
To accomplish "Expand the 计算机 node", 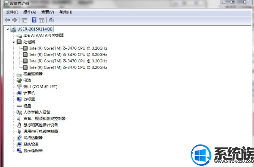I will click(x=14, y=93).
